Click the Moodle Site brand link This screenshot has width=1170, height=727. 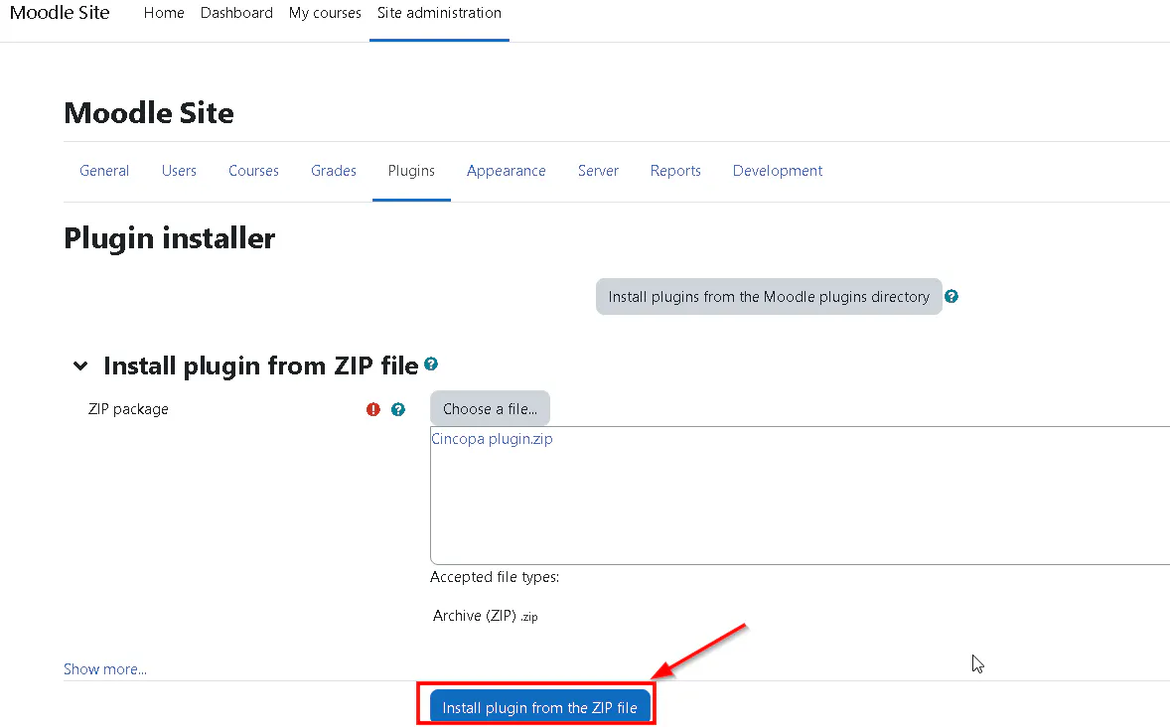pos(60,13)
